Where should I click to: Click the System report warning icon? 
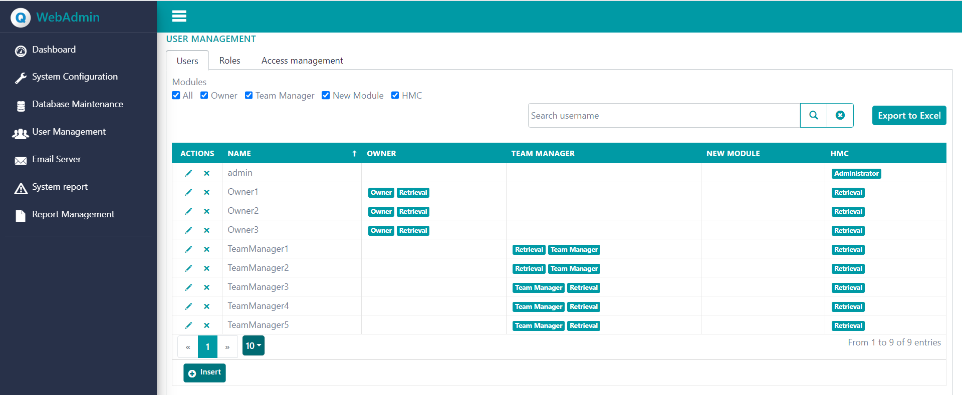coord(21,188)
